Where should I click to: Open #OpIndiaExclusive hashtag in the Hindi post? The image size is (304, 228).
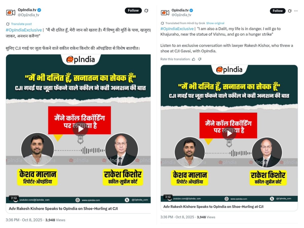coord(23,30)
